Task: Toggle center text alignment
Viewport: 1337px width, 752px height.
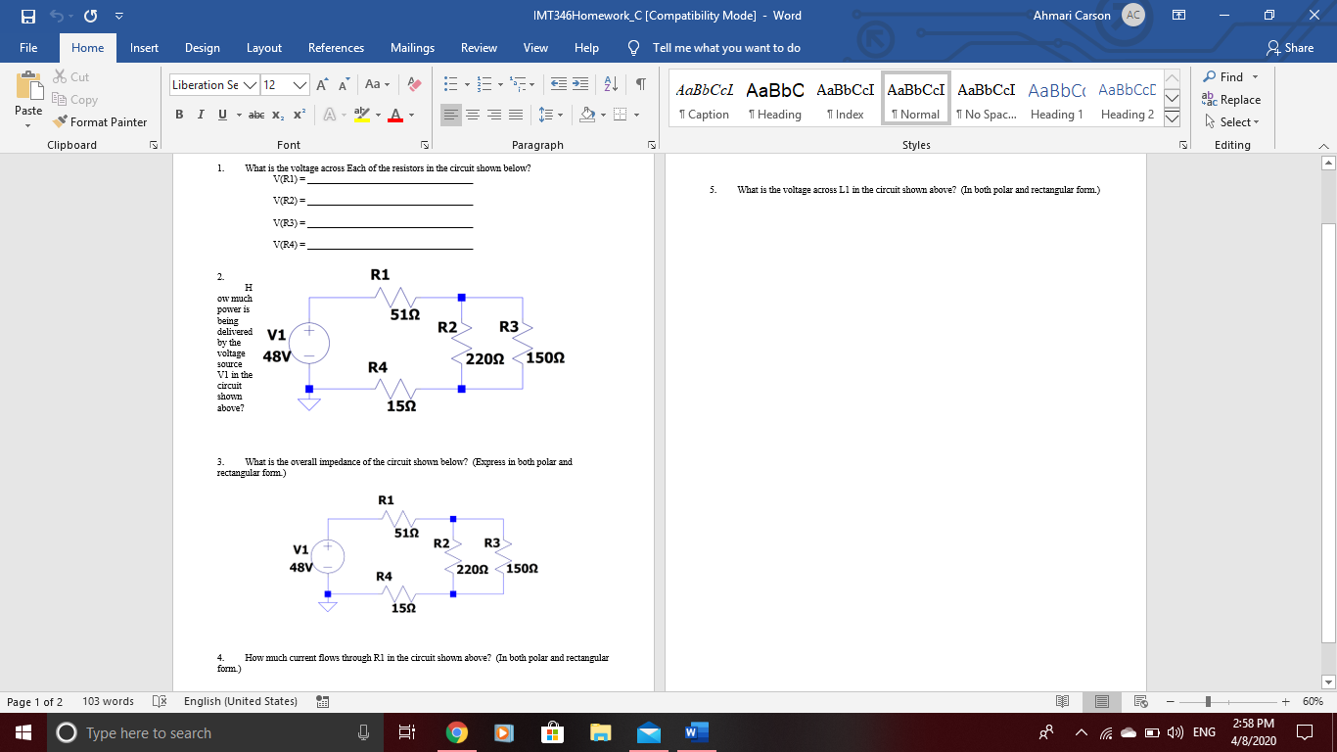Action: [x=475, y=115]
